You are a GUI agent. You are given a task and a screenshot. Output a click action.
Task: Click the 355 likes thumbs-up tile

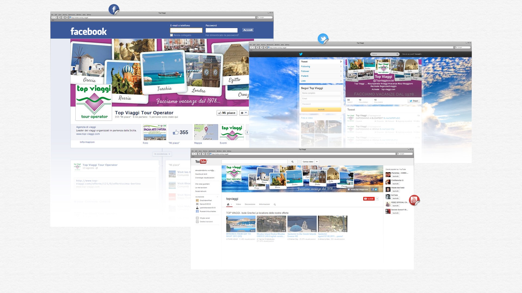(181, 132)
